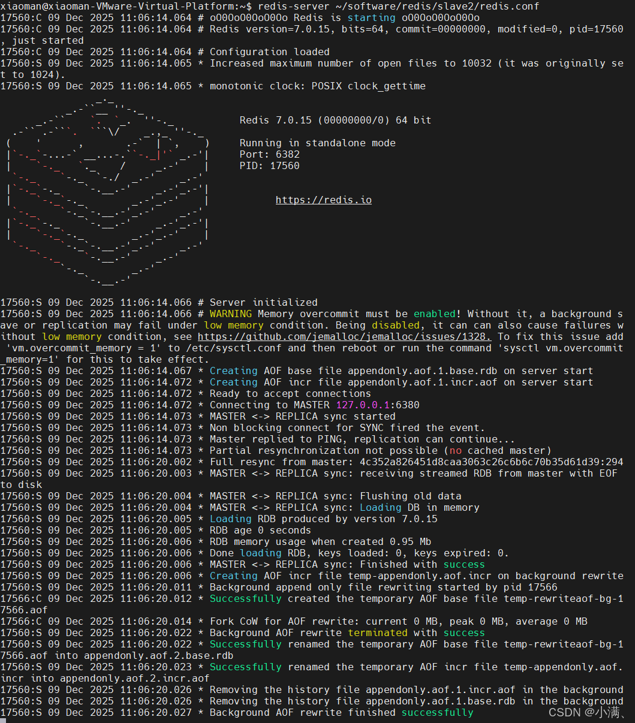Viewport: 635px width, 723px height.
Task: Click the 'Server initialized' log line
Action: click(159, 302)
